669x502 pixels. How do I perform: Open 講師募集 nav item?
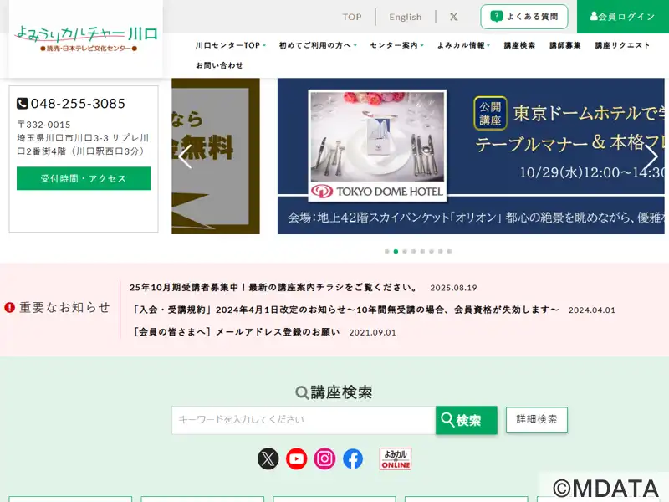pyautogui.click(x=565, y=45)
